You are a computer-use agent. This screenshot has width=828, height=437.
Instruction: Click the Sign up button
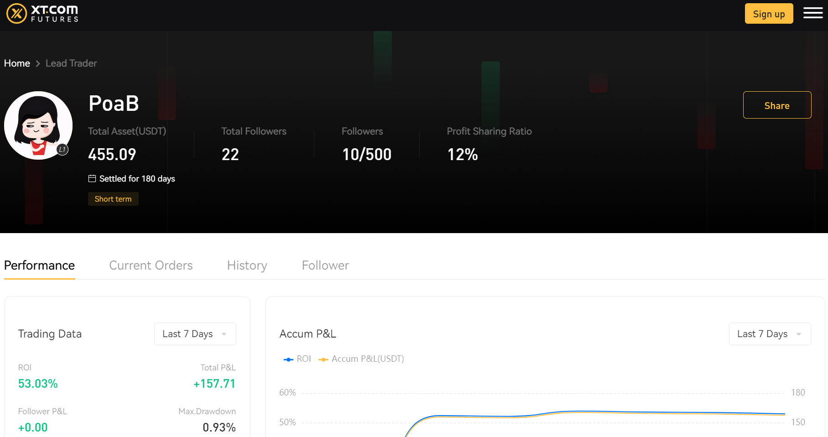[769, 14]
